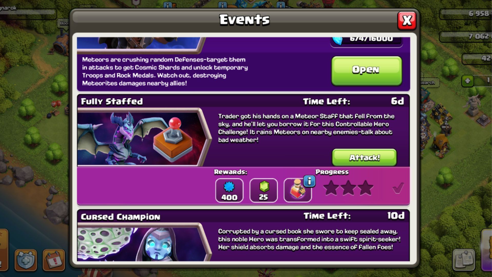Click the third progress star
This screenshot has height=277, width=492.
click(x=365, y=188)
